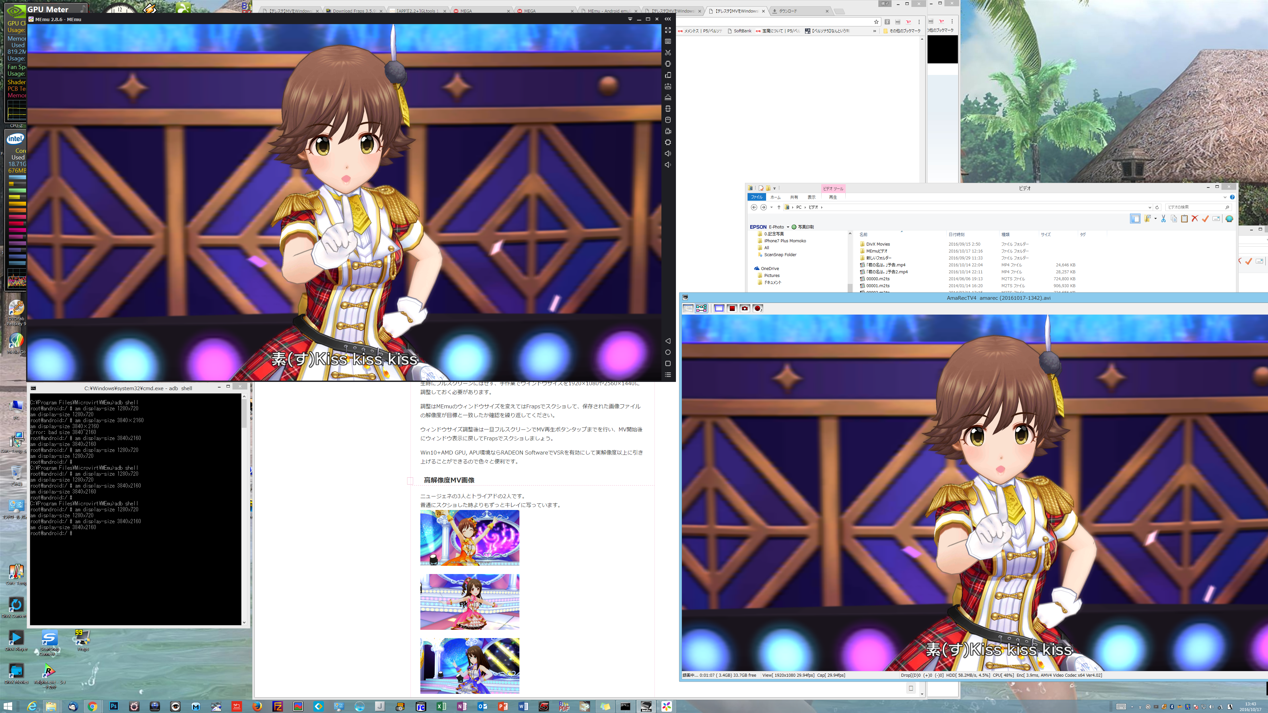Click red X delete icon in Explorer toolbar
Image resolution: width=1268 pixels, height=713 pixels.
[1195, 219]
